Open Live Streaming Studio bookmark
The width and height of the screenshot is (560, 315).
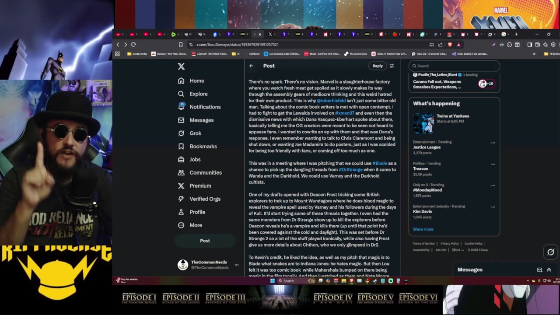282,54
